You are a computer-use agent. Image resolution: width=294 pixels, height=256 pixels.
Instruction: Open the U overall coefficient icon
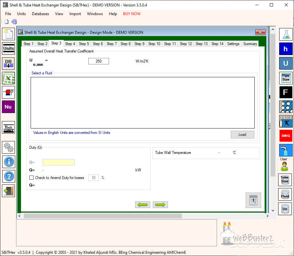(x=286, y=63)
